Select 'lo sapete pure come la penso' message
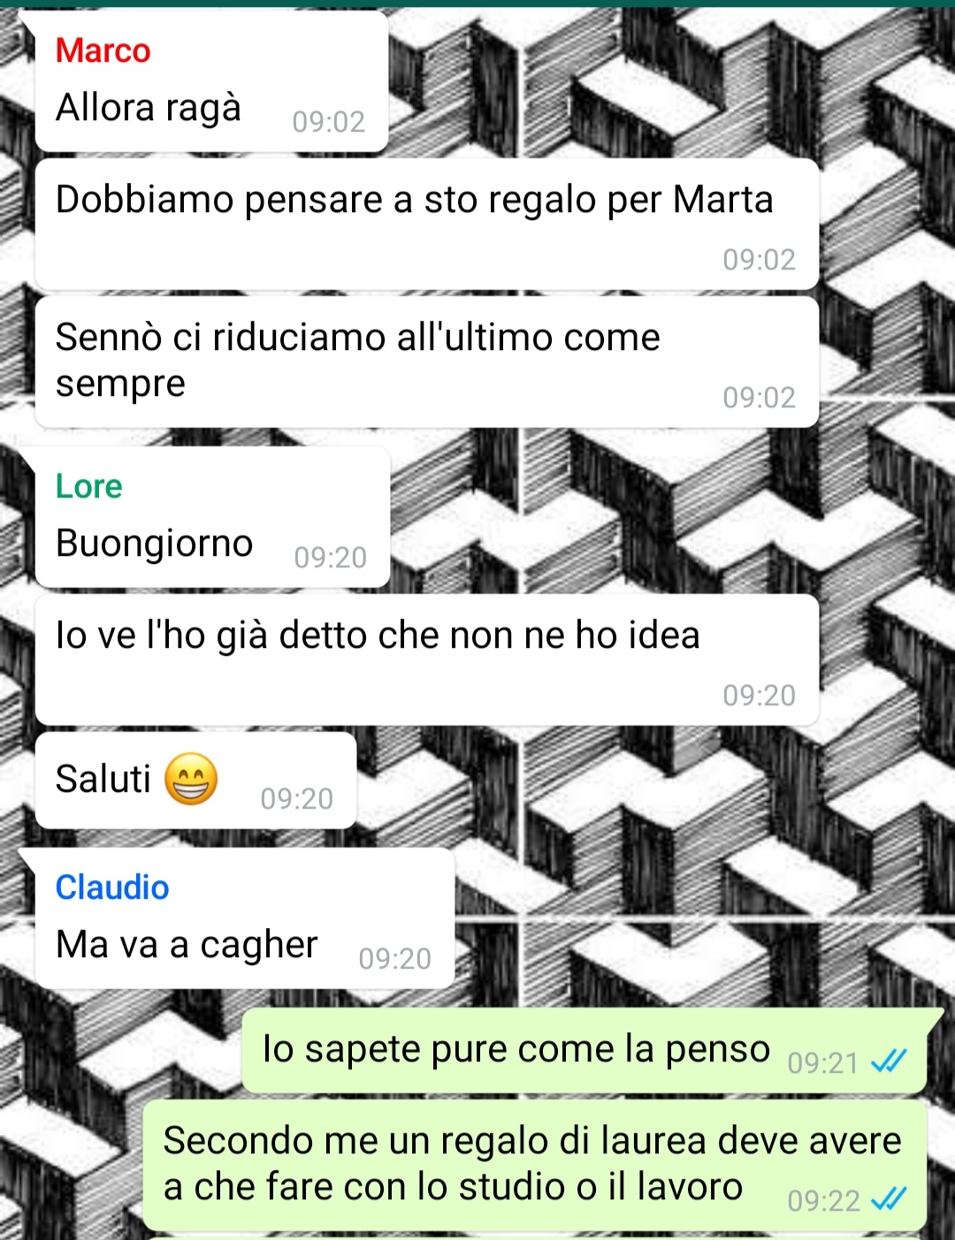955x1240 pixels. 584,1050
